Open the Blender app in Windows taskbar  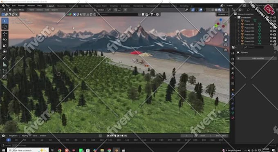(116, 150)
